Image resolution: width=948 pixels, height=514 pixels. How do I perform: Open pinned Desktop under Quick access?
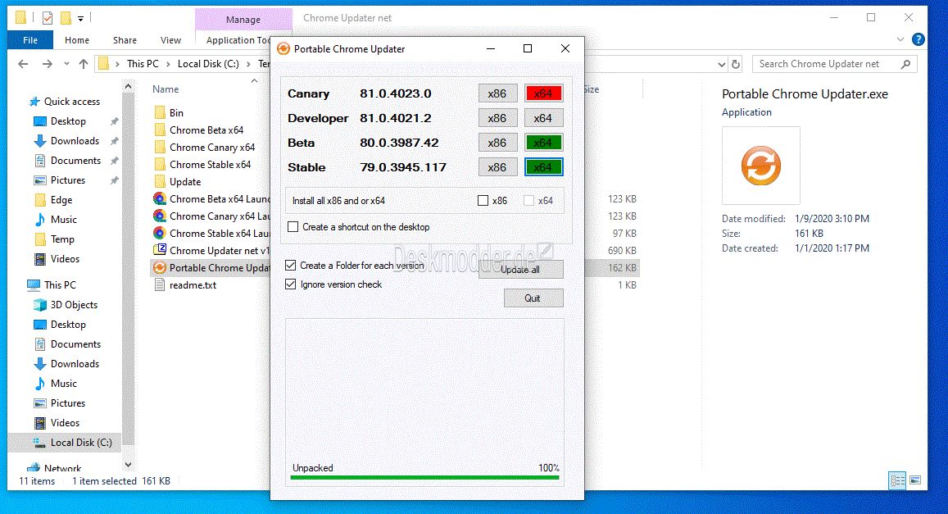(x=68, y=121)
